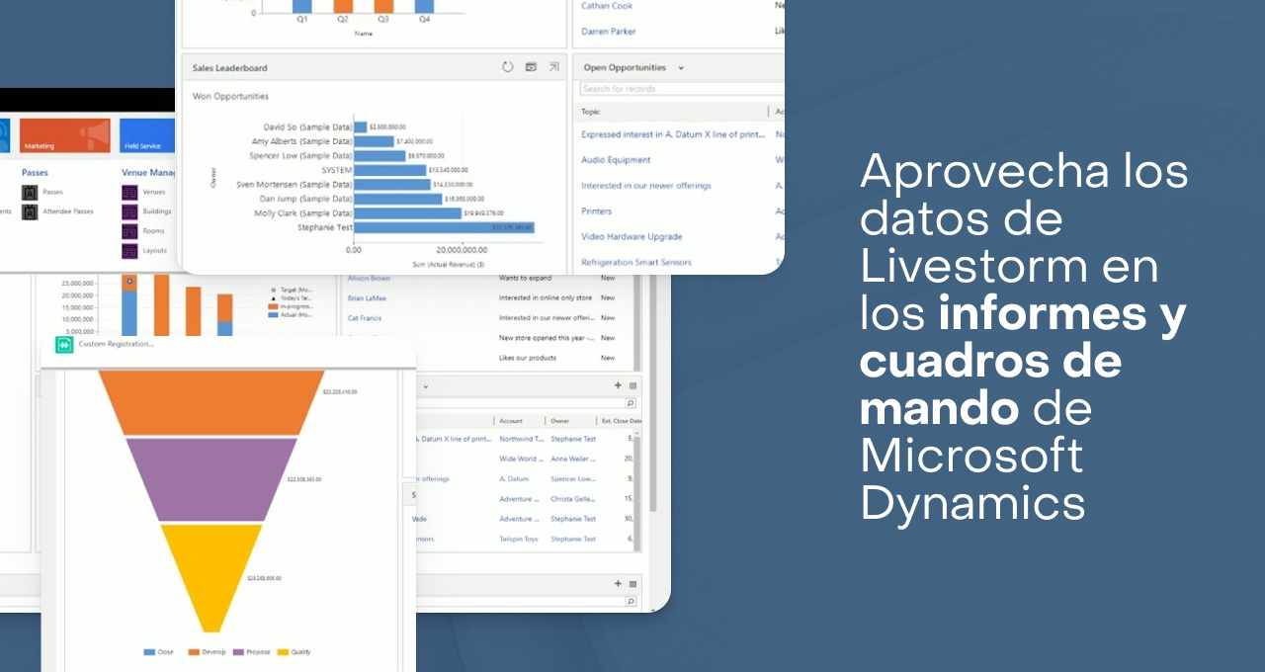
Task: Open the Christa Gelle owner link
Action: click(573, 499)
